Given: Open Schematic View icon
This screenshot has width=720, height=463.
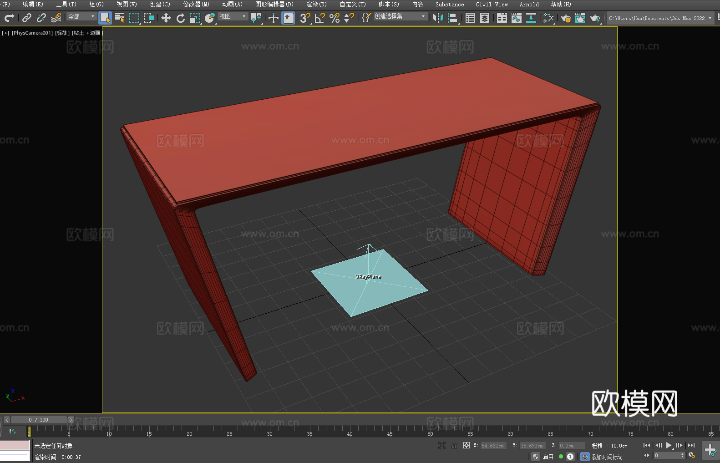Looking at the screenshot, I should tap(531, 18).
